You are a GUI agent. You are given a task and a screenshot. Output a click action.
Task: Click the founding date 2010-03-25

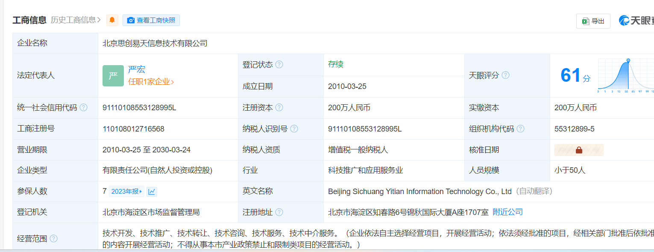click(x=347, y=86)
